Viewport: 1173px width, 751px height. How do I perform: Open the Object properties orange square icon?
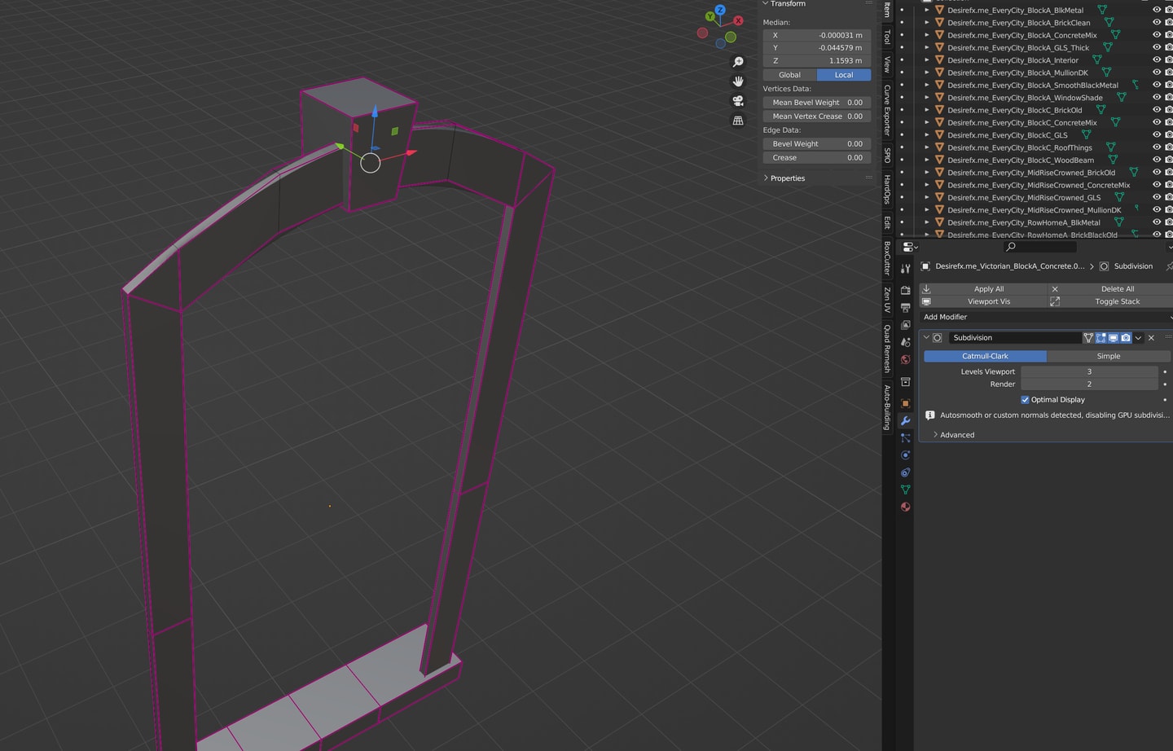905,403
